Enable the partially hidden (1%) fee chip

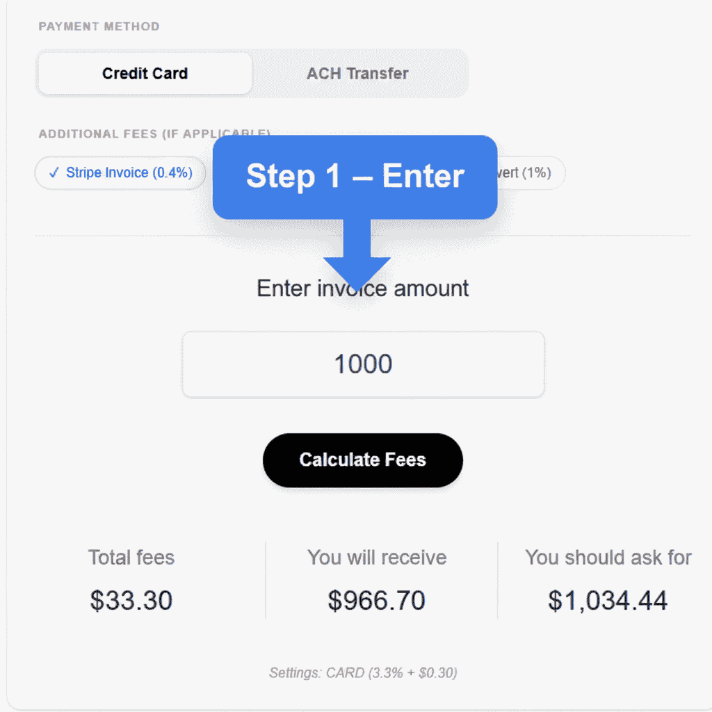[x=530, y=172]
